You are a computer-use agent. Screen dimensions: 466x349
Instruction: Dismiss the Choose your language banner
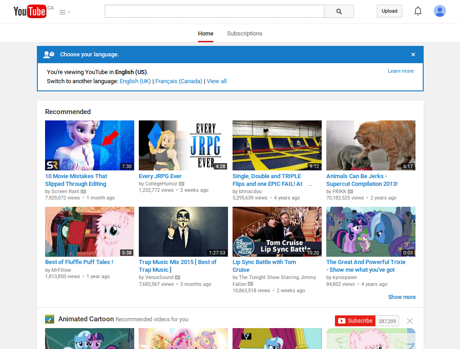coord(413,55)
